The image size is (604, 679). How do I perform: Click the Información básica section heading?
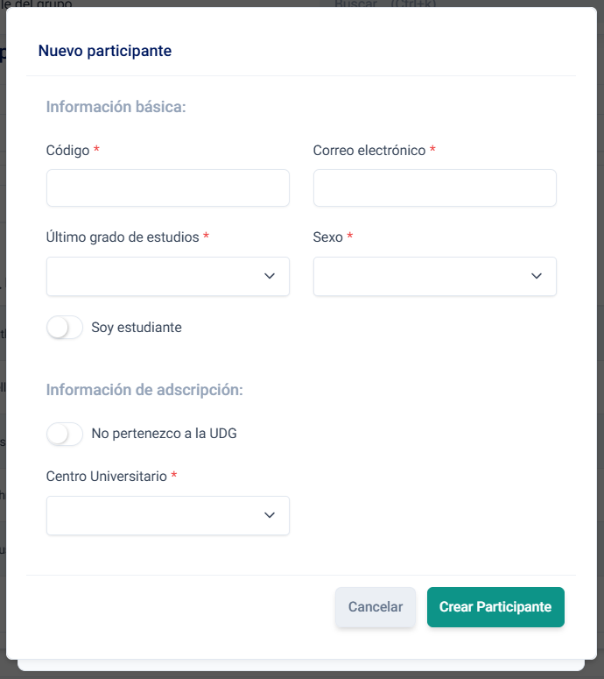116,107
